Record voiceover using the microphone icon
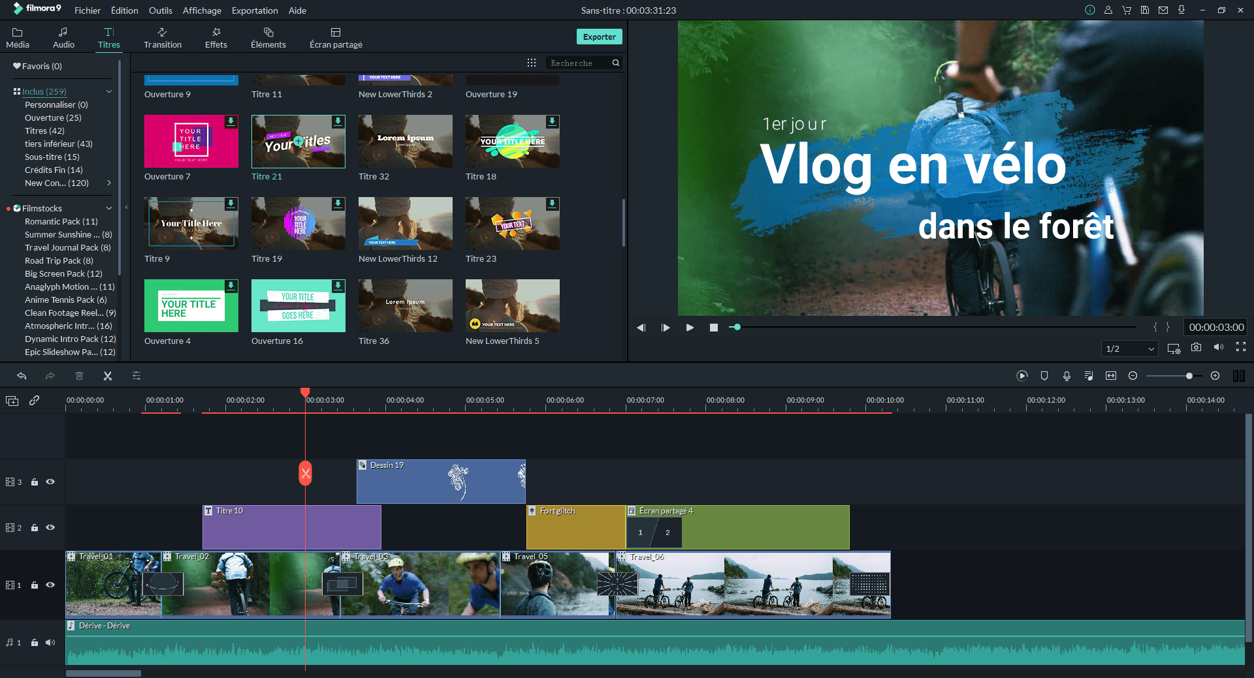 pyautogui.click(x=1067, y=376)
